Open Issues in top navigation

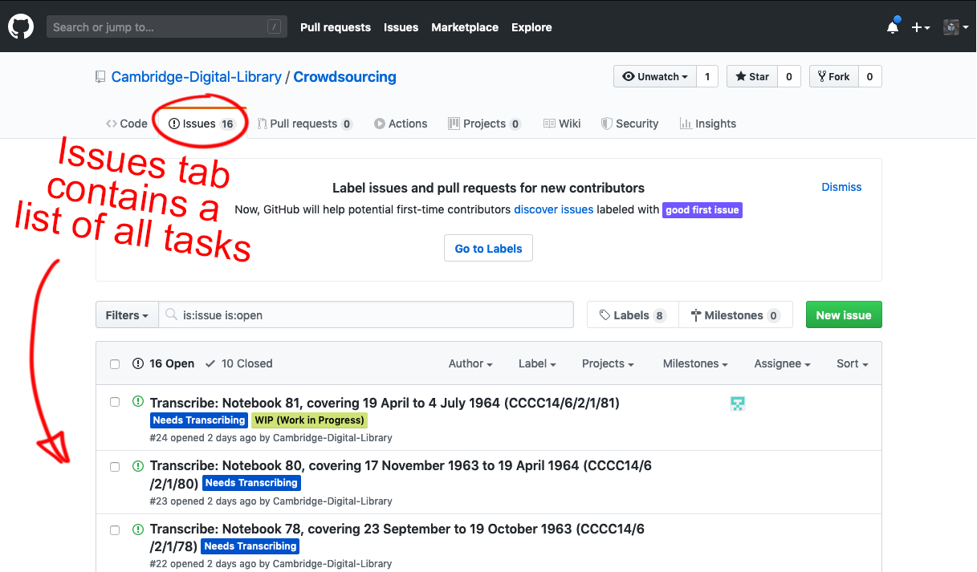(401, 27)
